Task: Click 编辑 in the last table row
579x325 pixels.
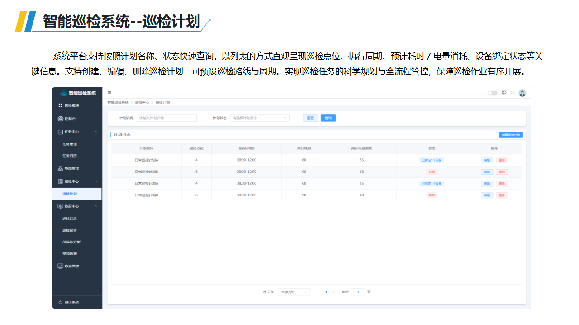Action: tap(487, 195)
